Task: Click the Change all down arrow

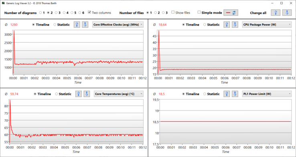Action: click(287, 13)
